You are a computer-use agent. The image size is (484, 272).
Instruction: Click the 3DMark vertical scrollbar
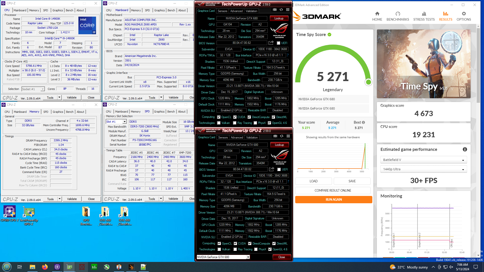(478, 65)
